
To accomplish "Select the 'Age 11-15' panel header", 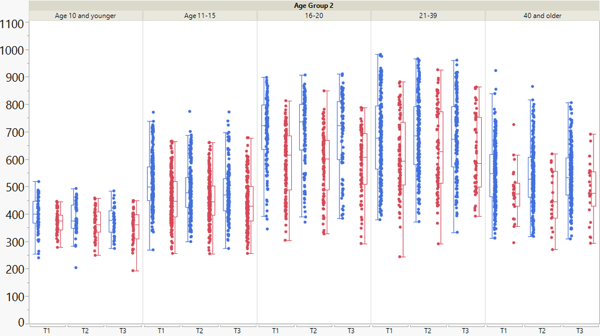I will pos(200,16).
